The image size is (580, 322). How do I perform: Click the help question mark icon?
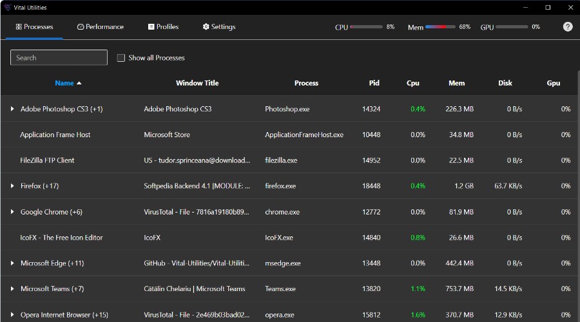(567, 26)
